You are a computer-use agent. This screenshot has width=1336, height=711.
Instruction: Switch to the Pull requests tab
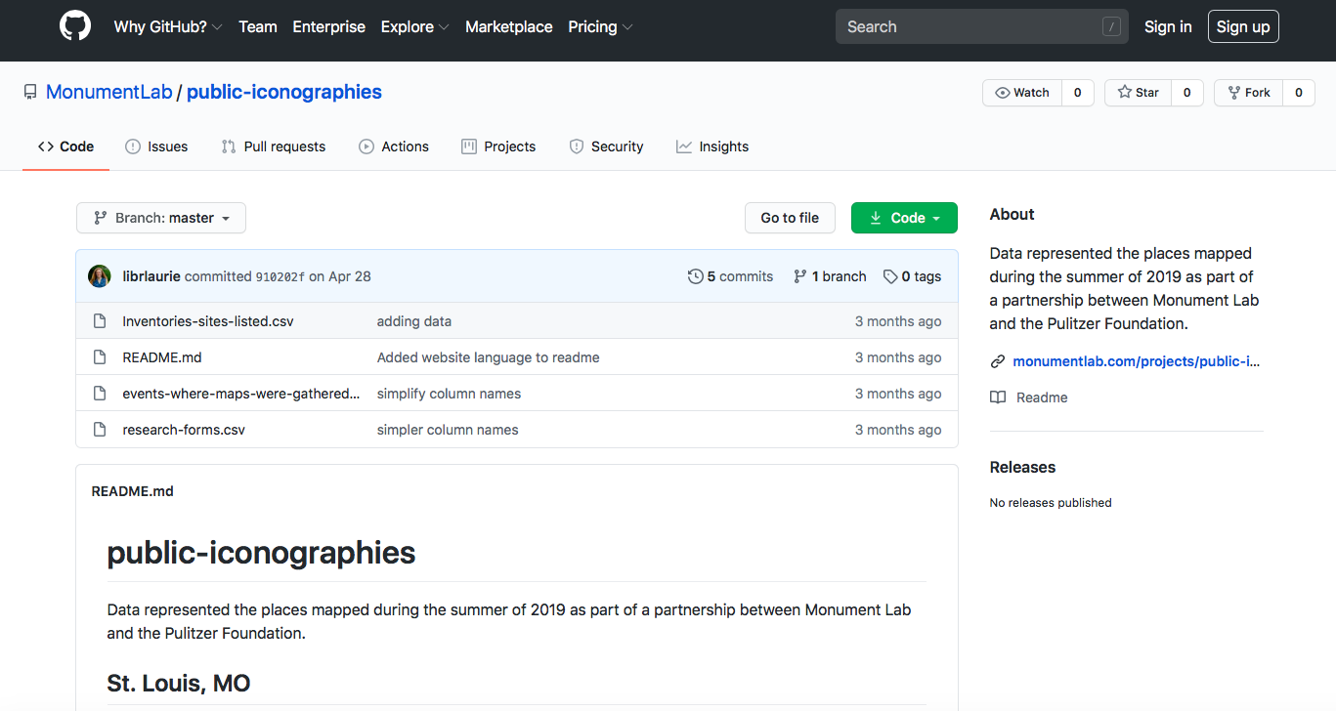[274, 146]
